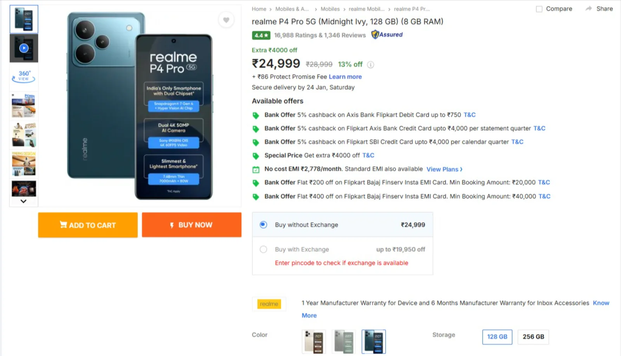Select the Share icon

coord(598,9)
